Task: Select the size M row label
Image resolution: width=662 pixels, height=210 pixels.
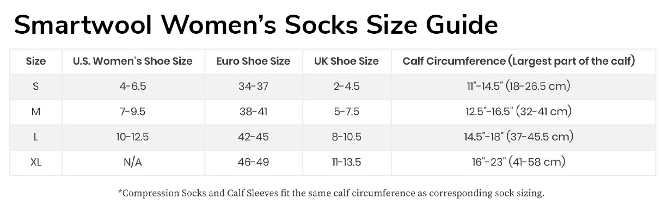Action: (x=36, y=112)
